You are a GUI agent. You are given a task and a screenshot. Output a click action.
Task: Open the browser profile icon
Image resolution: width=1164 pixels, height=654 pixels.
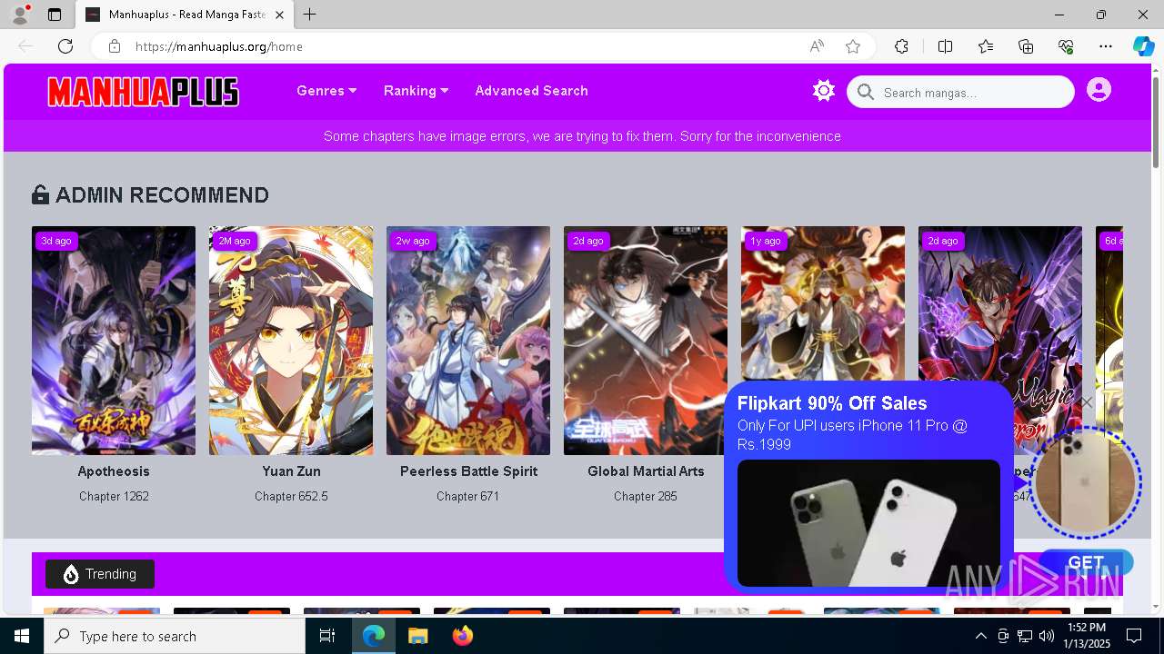pos(20,15)
